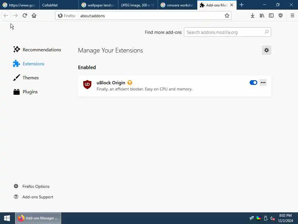298x224 pixels.
Task: Open uBlock Origin extension details
Action: [x=175, y=86]
